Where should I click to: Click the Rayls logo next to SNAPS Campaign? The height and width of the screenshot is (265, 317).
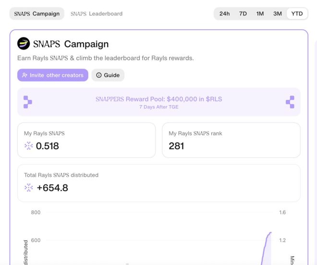pyautogui.click(x=24, y=44)
